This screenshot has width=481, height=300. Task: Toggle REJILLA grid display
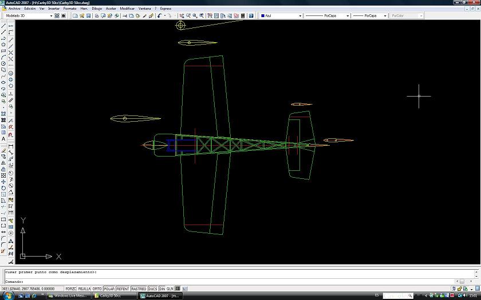click(84, 289)
